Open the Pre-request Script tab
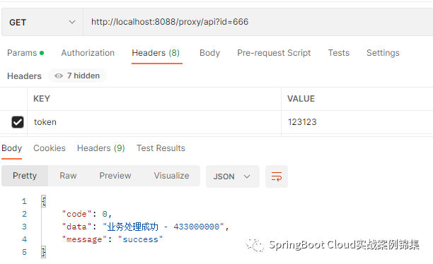 [274, 53]
